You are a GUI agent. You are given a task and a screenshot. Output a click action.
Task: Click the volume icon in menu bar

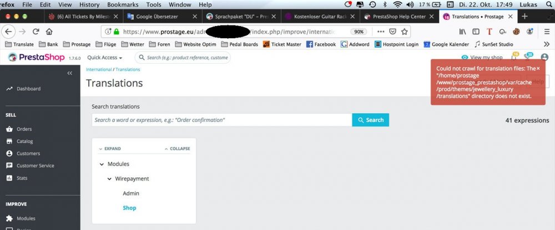[410, 4]
